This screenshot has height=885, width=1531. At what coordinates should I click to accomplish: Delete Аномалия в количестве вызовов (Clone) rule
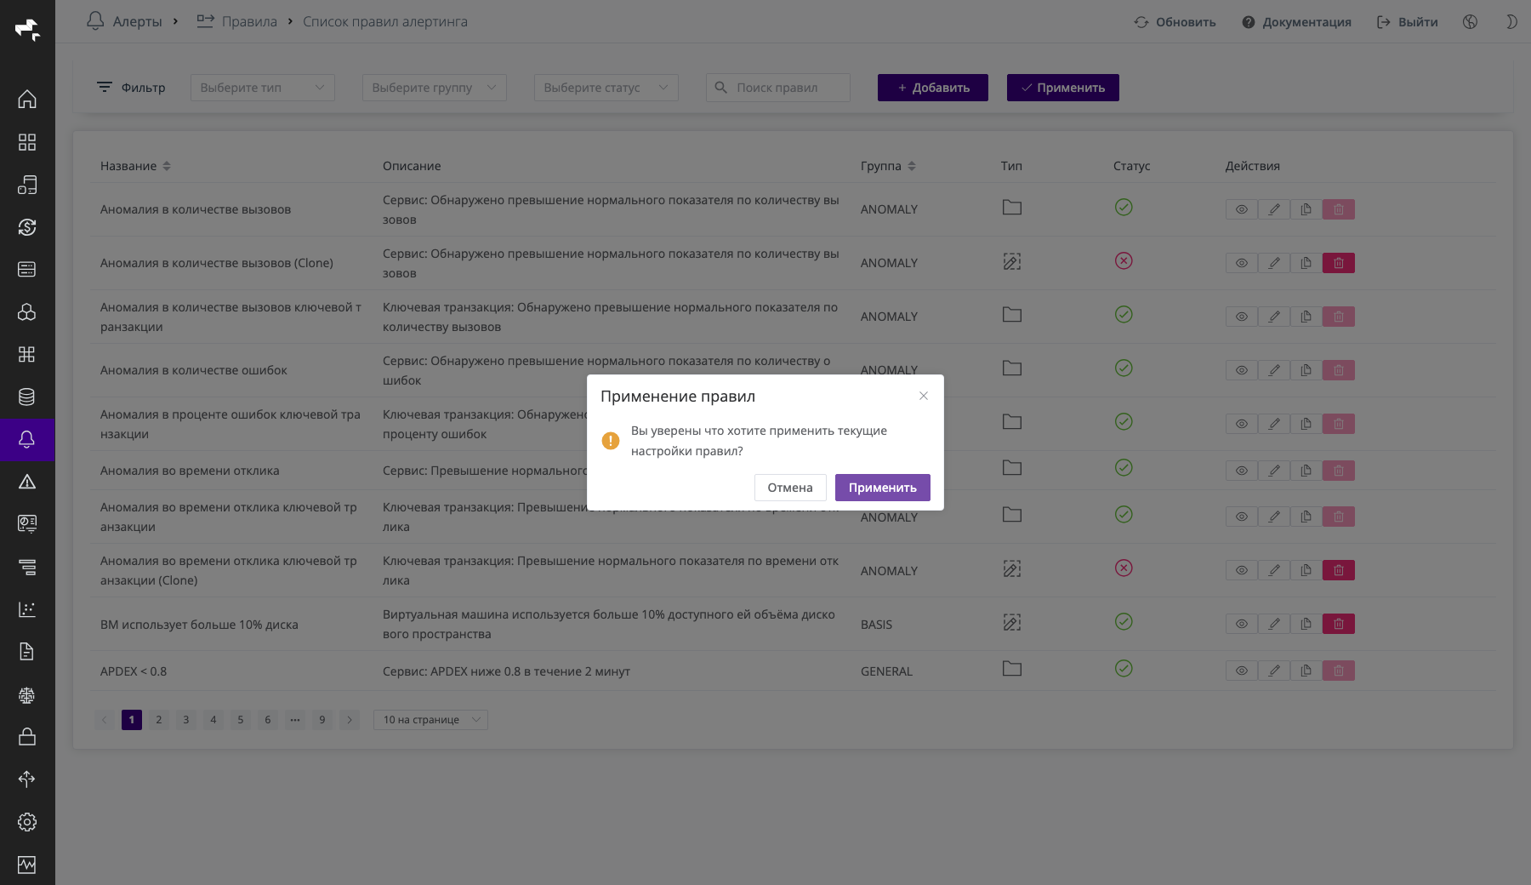coord(1339,263)
